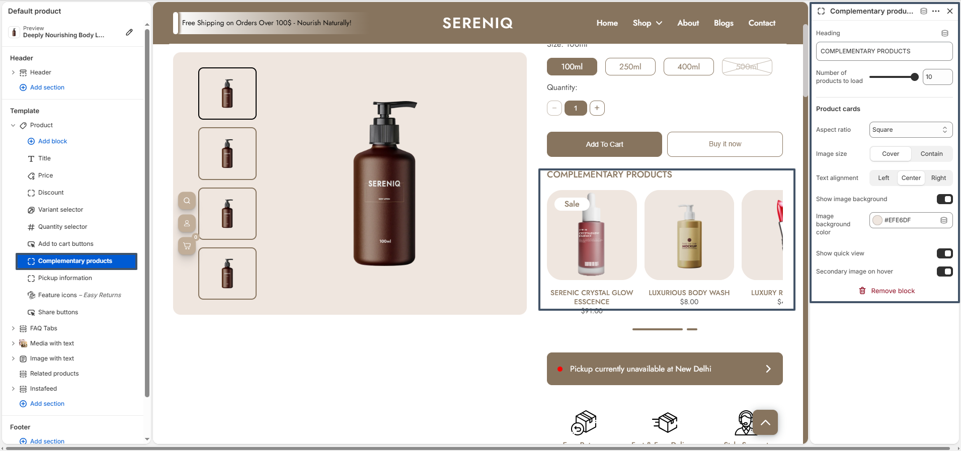Expand the Image with text section
Viewport: 961px width, 451px height.
pos(13,358)
